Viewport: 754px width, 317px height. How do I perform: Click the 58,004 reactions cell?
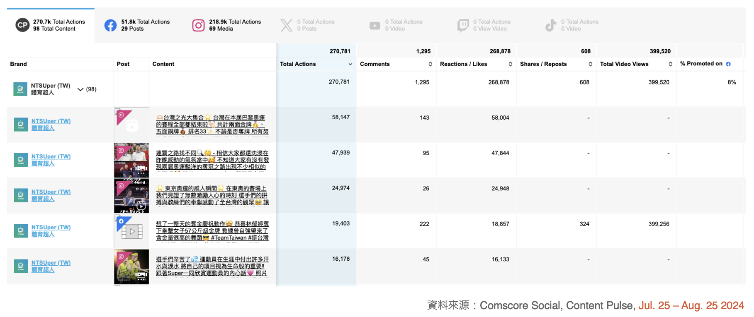pyautogui.click(x=500, y=118)
